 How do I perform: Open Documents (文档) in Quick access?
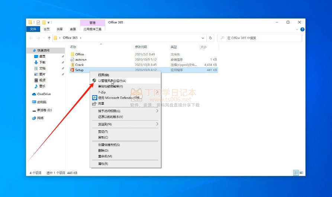40,68
